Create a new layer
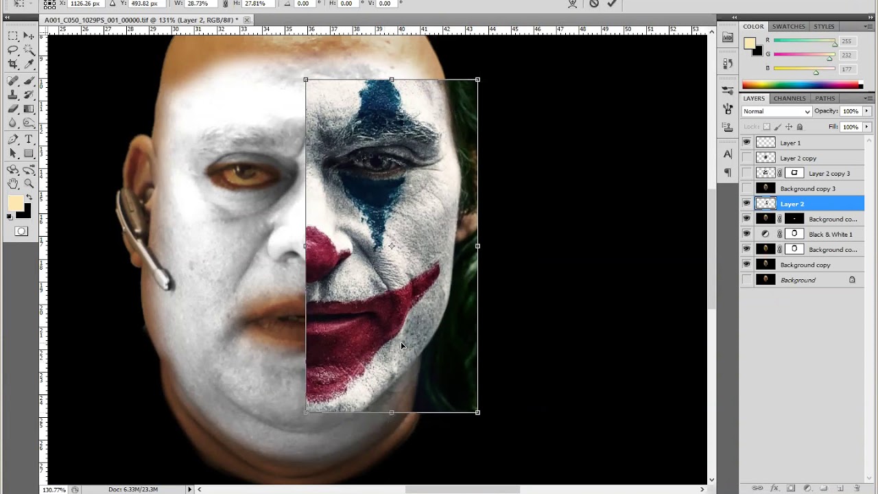Viewport: 878px width, 494px height. tap(840, 489)
